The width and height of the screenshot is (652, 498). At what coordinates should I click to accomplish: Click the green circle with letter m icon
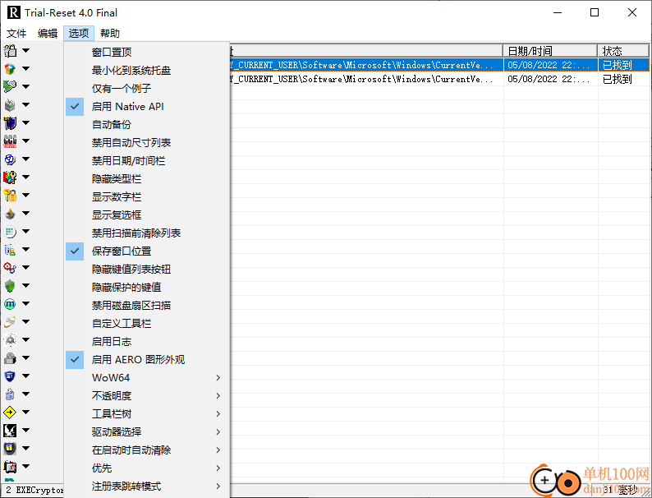coord(10,304)
